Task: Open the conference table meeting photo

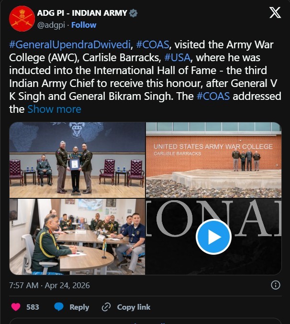Action: [77, 237]
